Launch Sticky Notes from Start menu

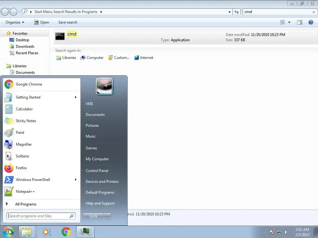coord(41,121)
